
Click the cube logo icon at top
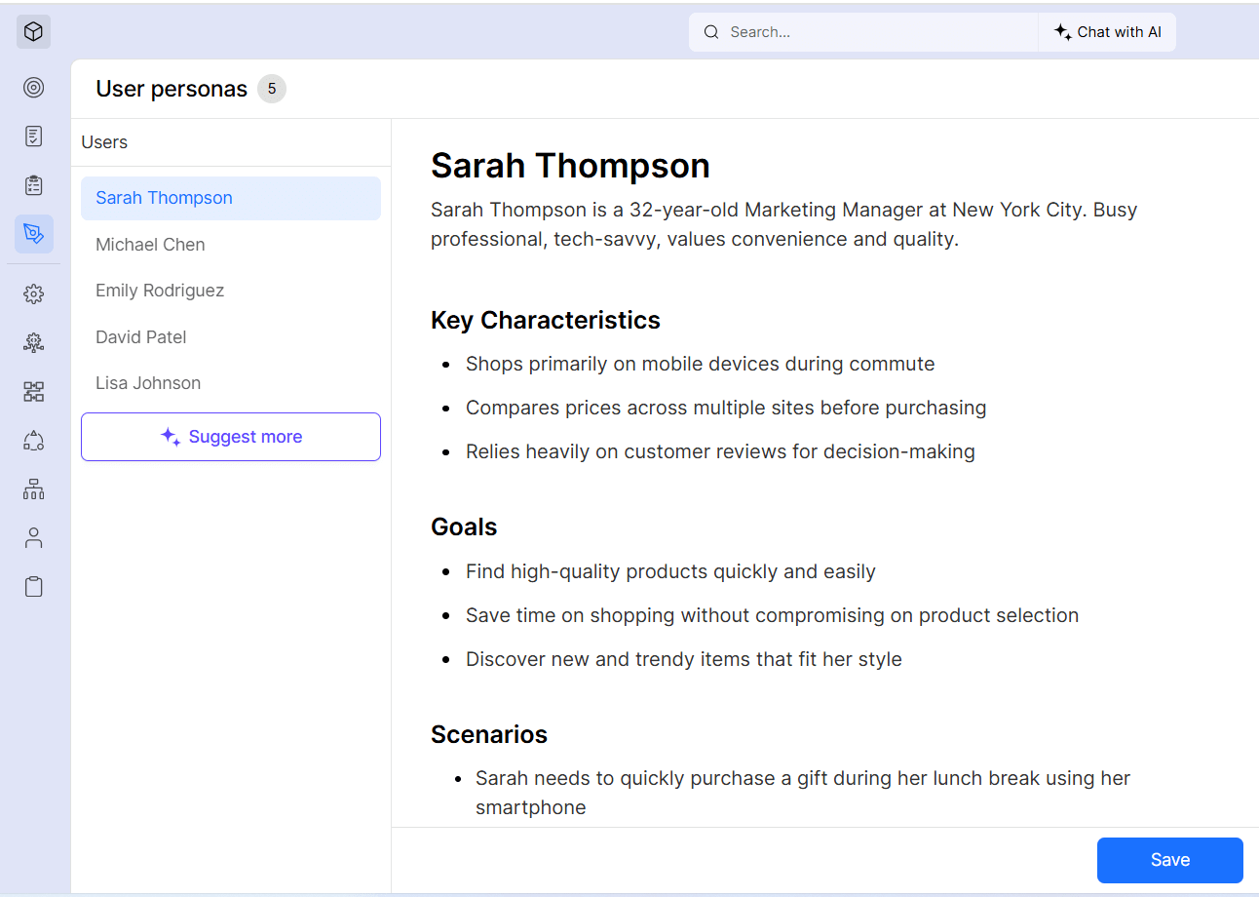(x=33, y=32)
